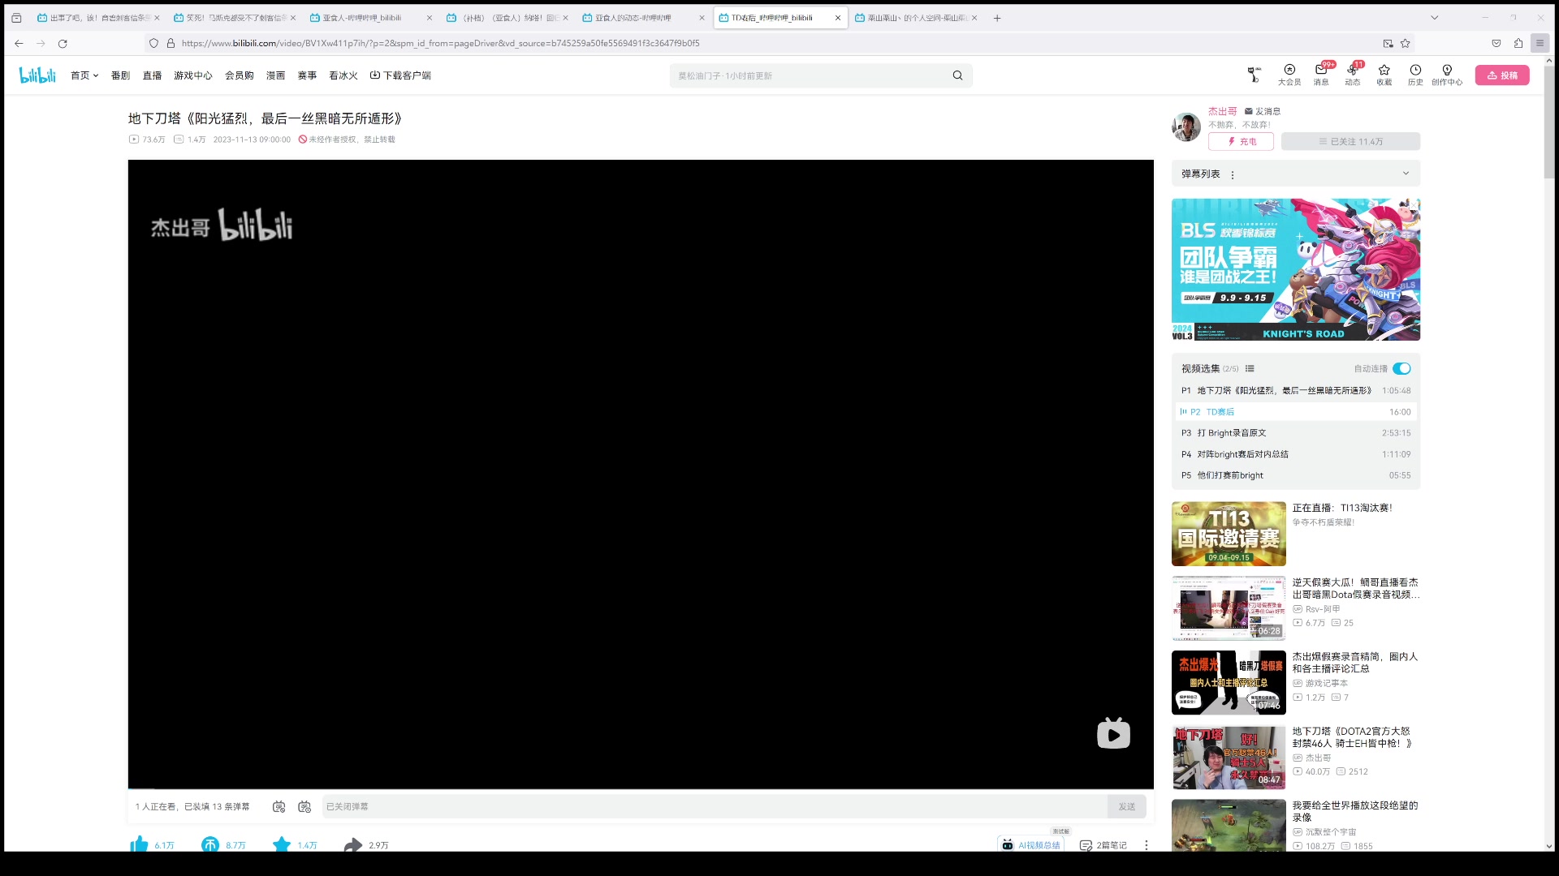1559x876 pixels.
Task: Open 直播 in the top nav
Action: [x=152, y=75]
